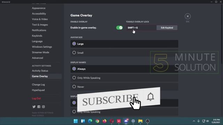The width and height of the screenshot is (223, 125).
Task: Launch Microsoft Edge from taskbar
Action: [90, 121]
